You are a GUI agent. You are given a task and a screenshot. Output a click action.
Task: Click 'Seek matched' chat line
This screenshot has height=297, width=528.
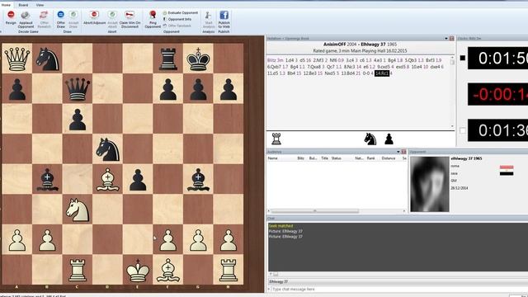pyautogui.click(x=280, y=226)
